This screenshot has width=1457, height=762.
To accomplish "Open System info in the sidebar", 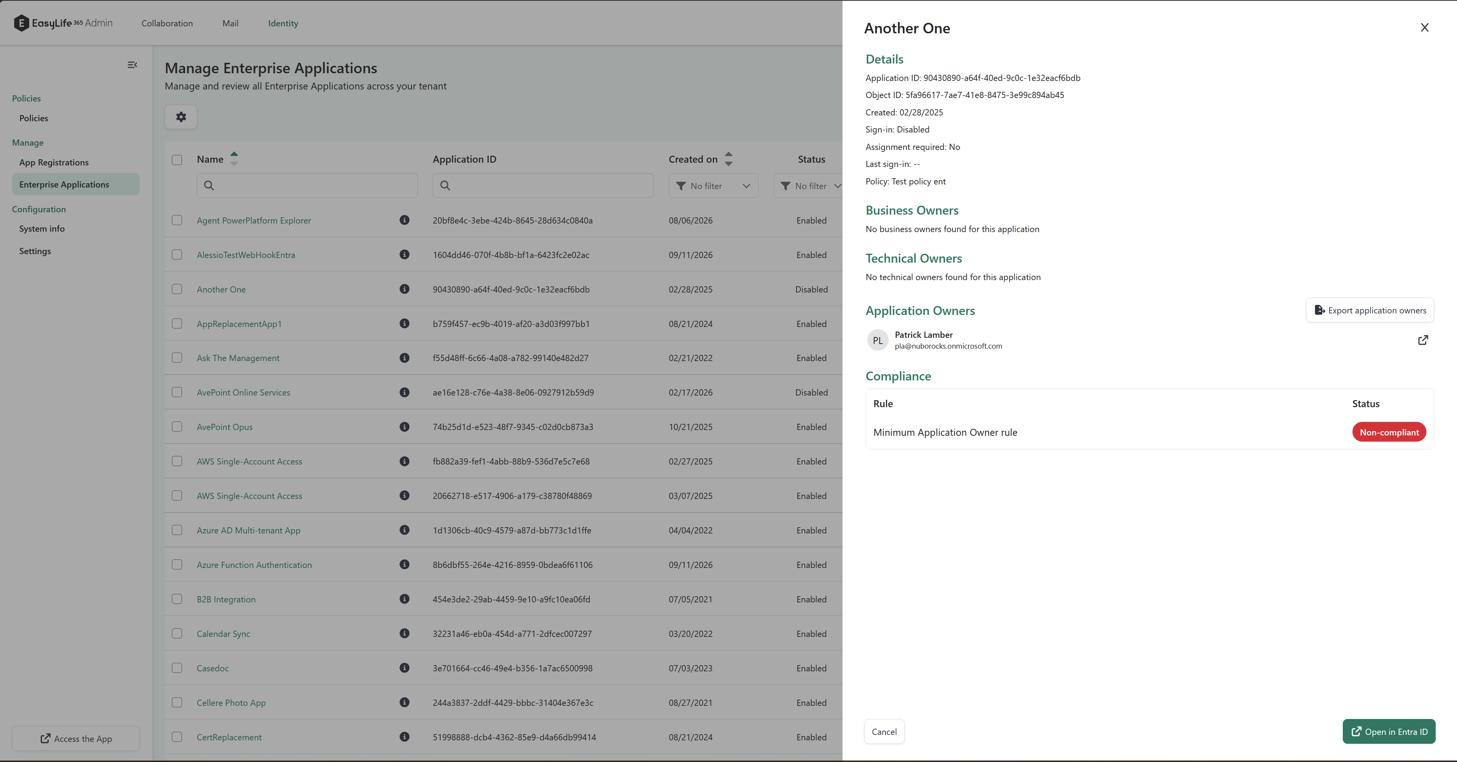I will click(x=42, y=229).
